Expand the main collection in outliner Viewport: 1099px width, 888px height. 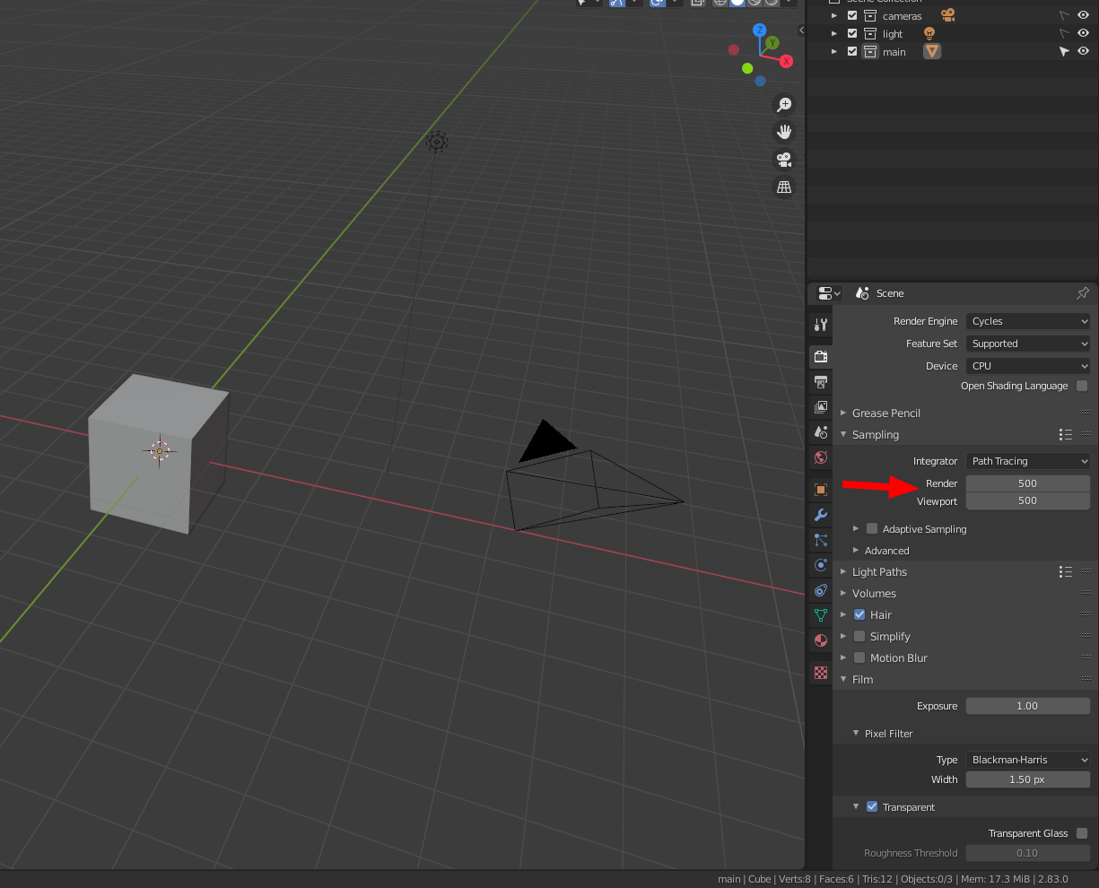point(834,51)
